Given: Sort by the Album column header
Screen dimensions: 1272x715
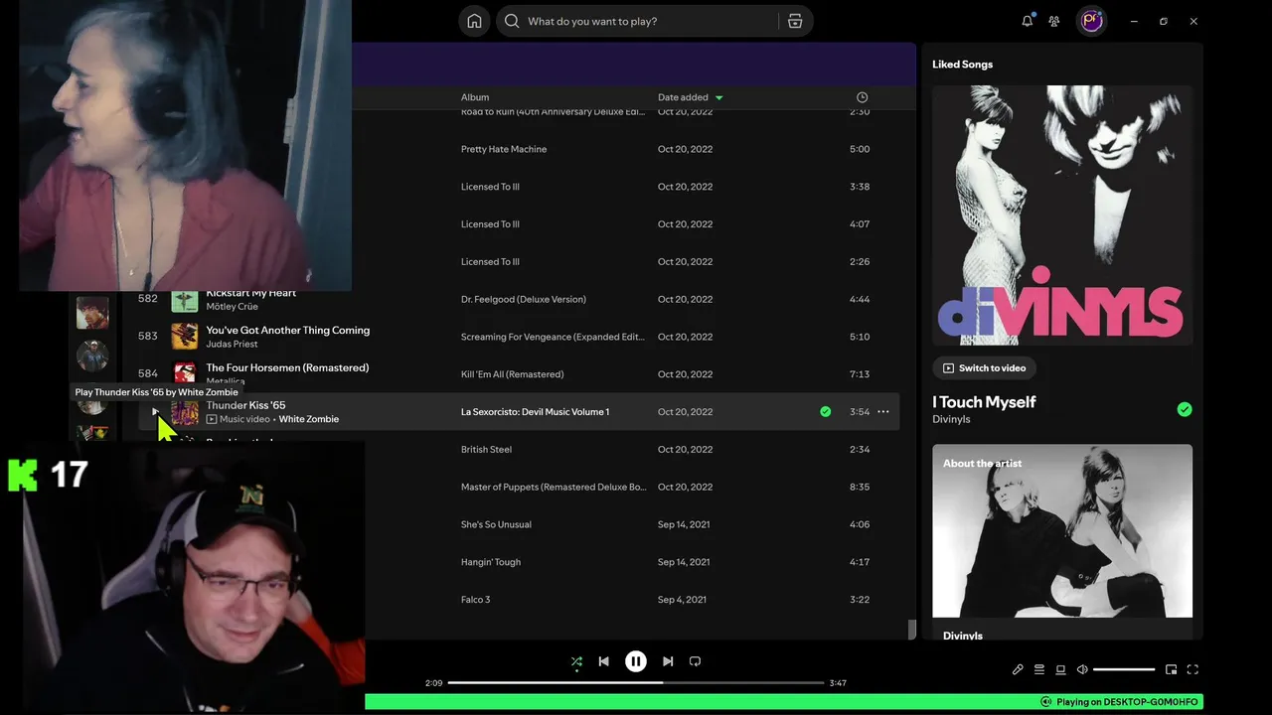Looking at the screenshot, I should pos(475,97).
